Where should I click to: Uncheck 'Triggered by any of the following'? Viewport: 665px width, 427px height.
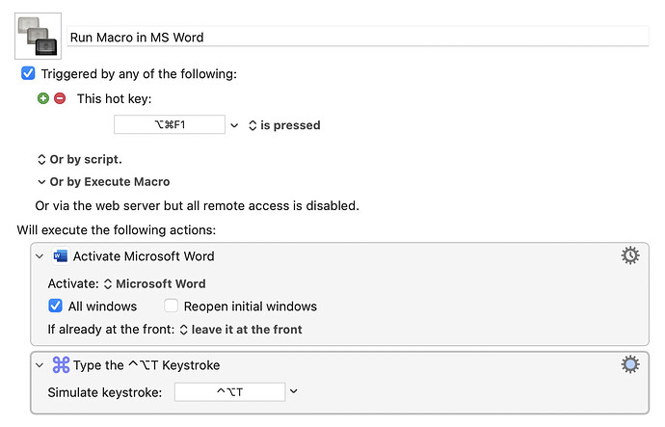(x=28, y=73)
